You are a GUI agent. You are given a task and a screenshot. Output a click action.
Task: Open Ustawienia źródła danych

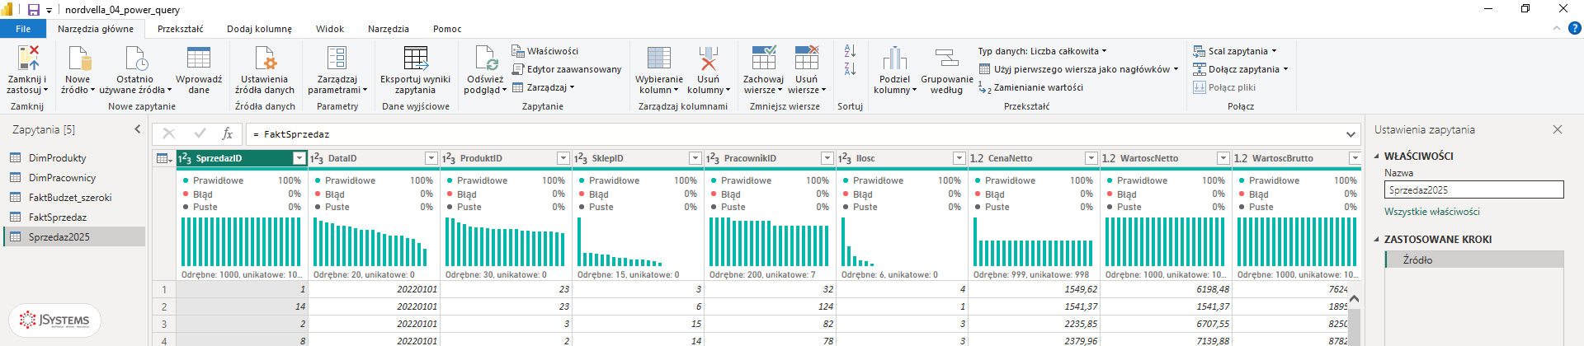(x=265, y=70)
